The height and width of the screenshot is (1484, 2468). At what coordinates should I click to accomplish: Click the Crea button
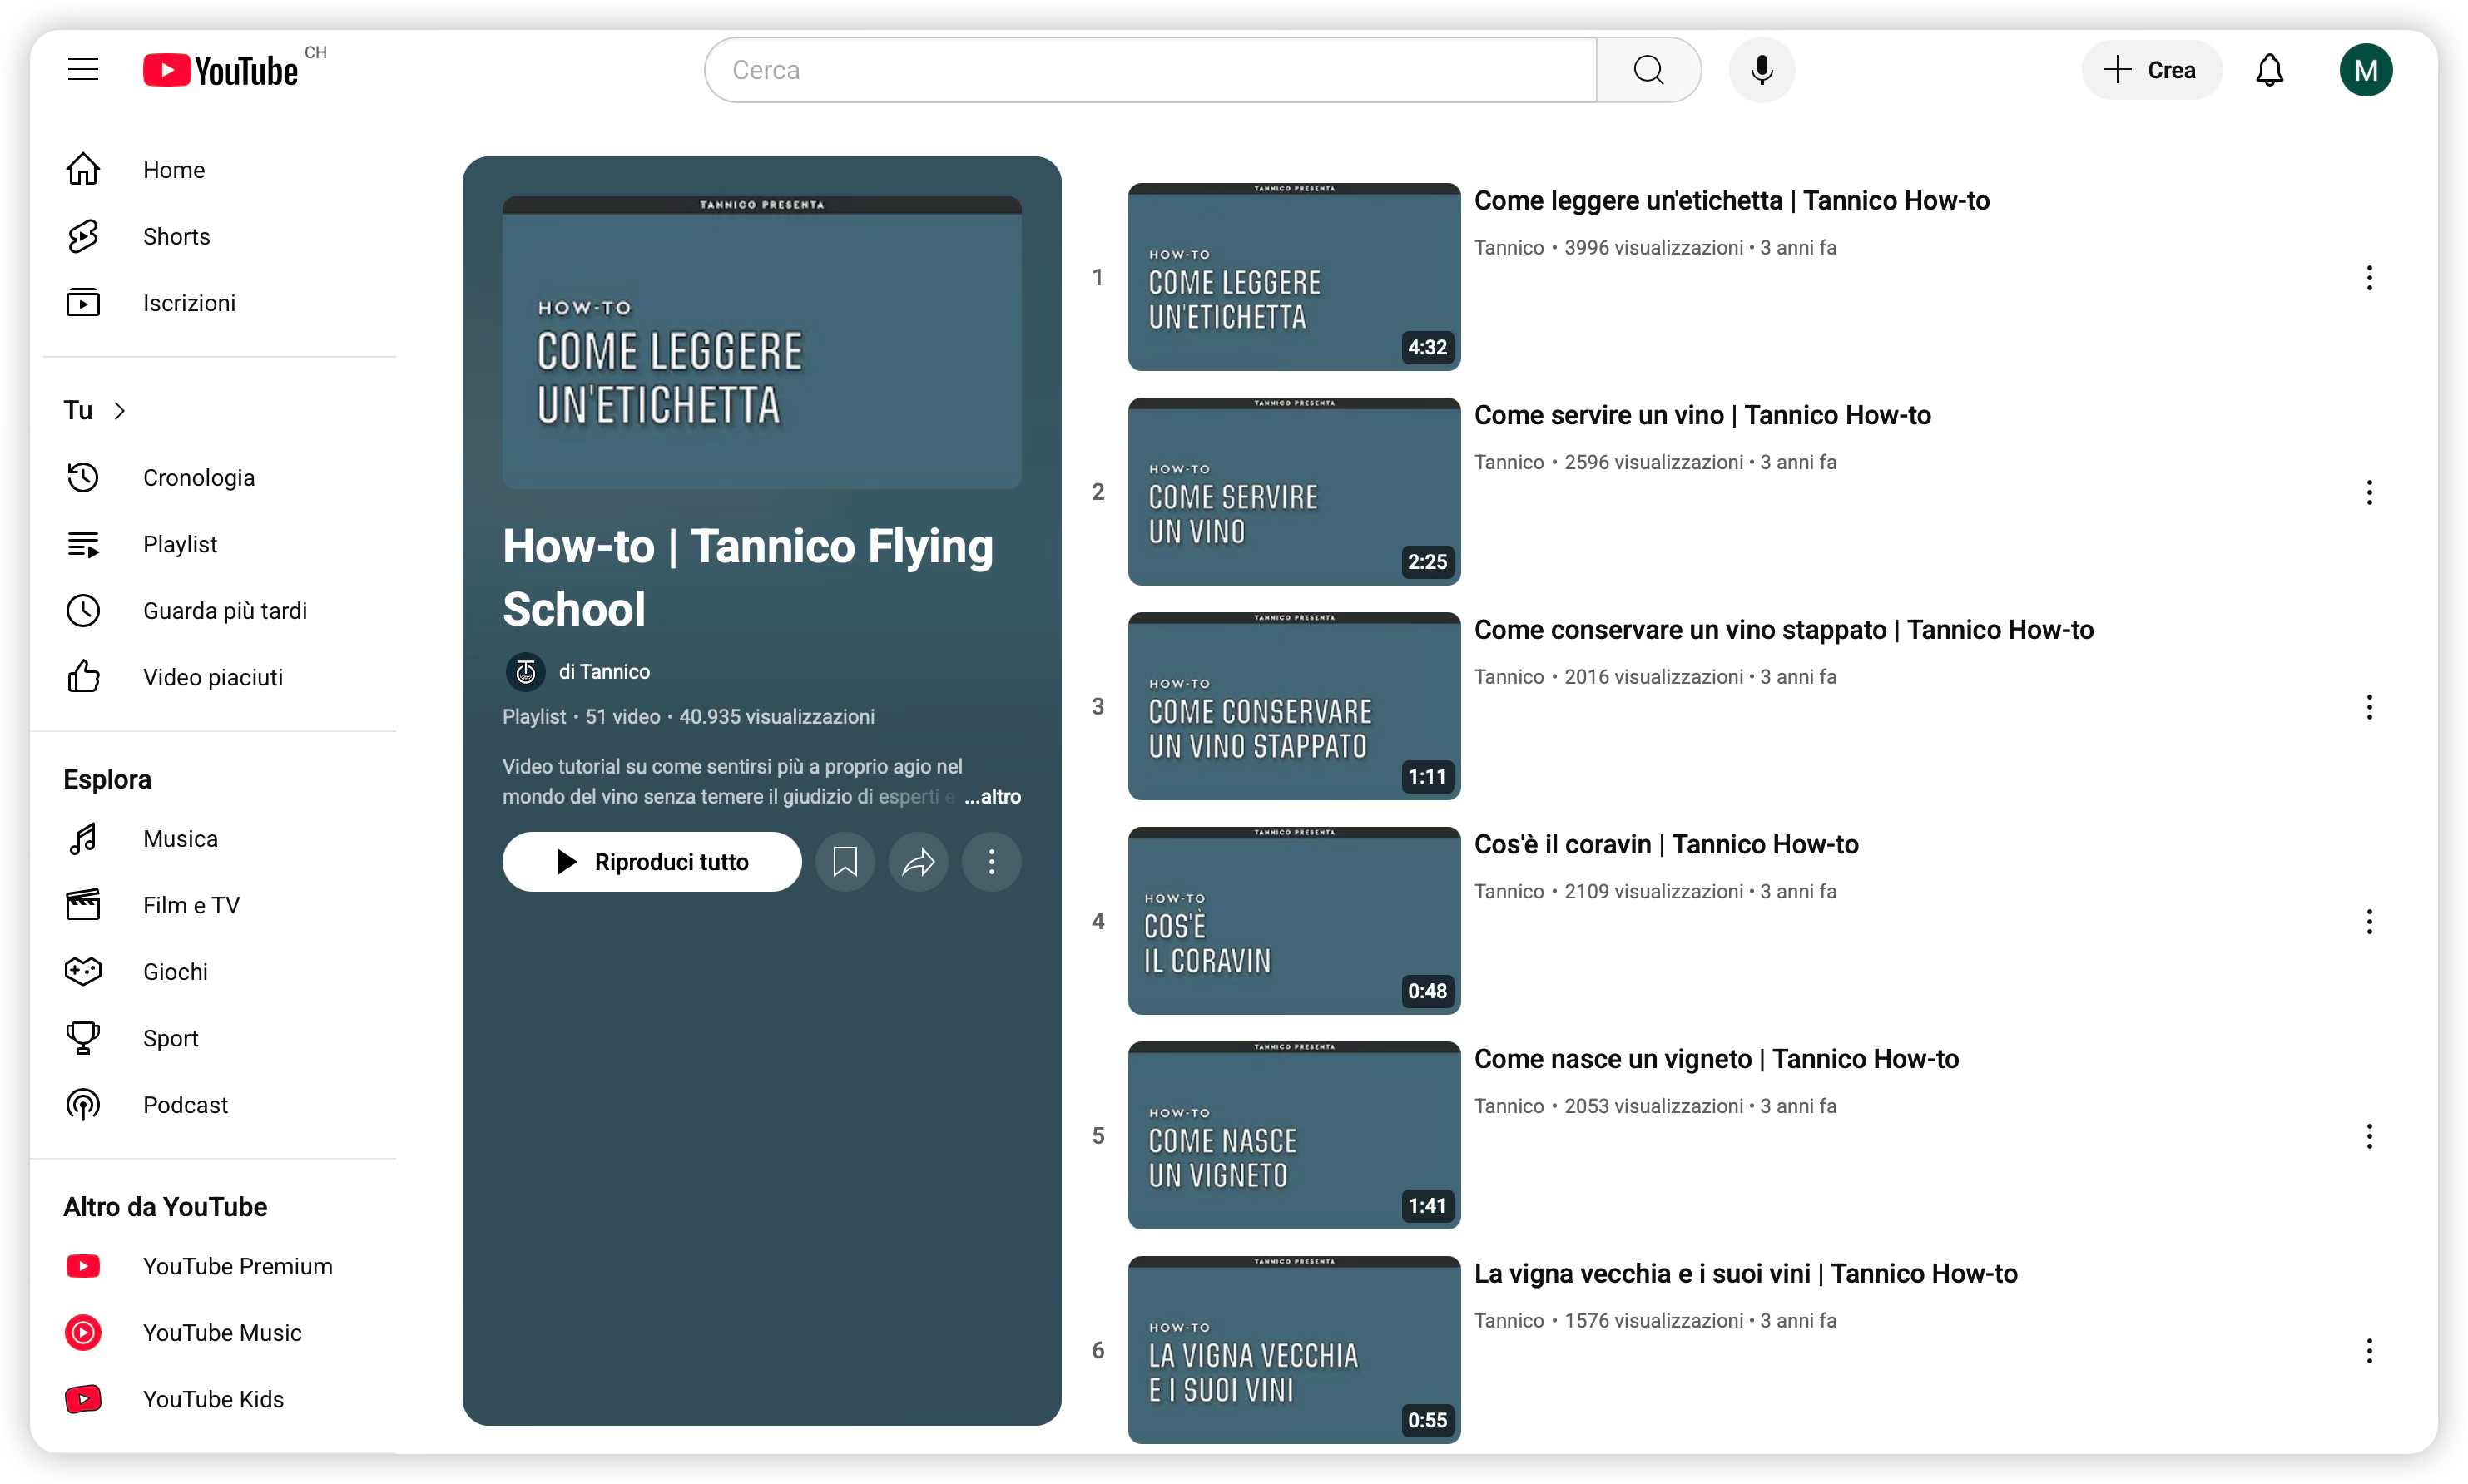(x=2151, y=70)
